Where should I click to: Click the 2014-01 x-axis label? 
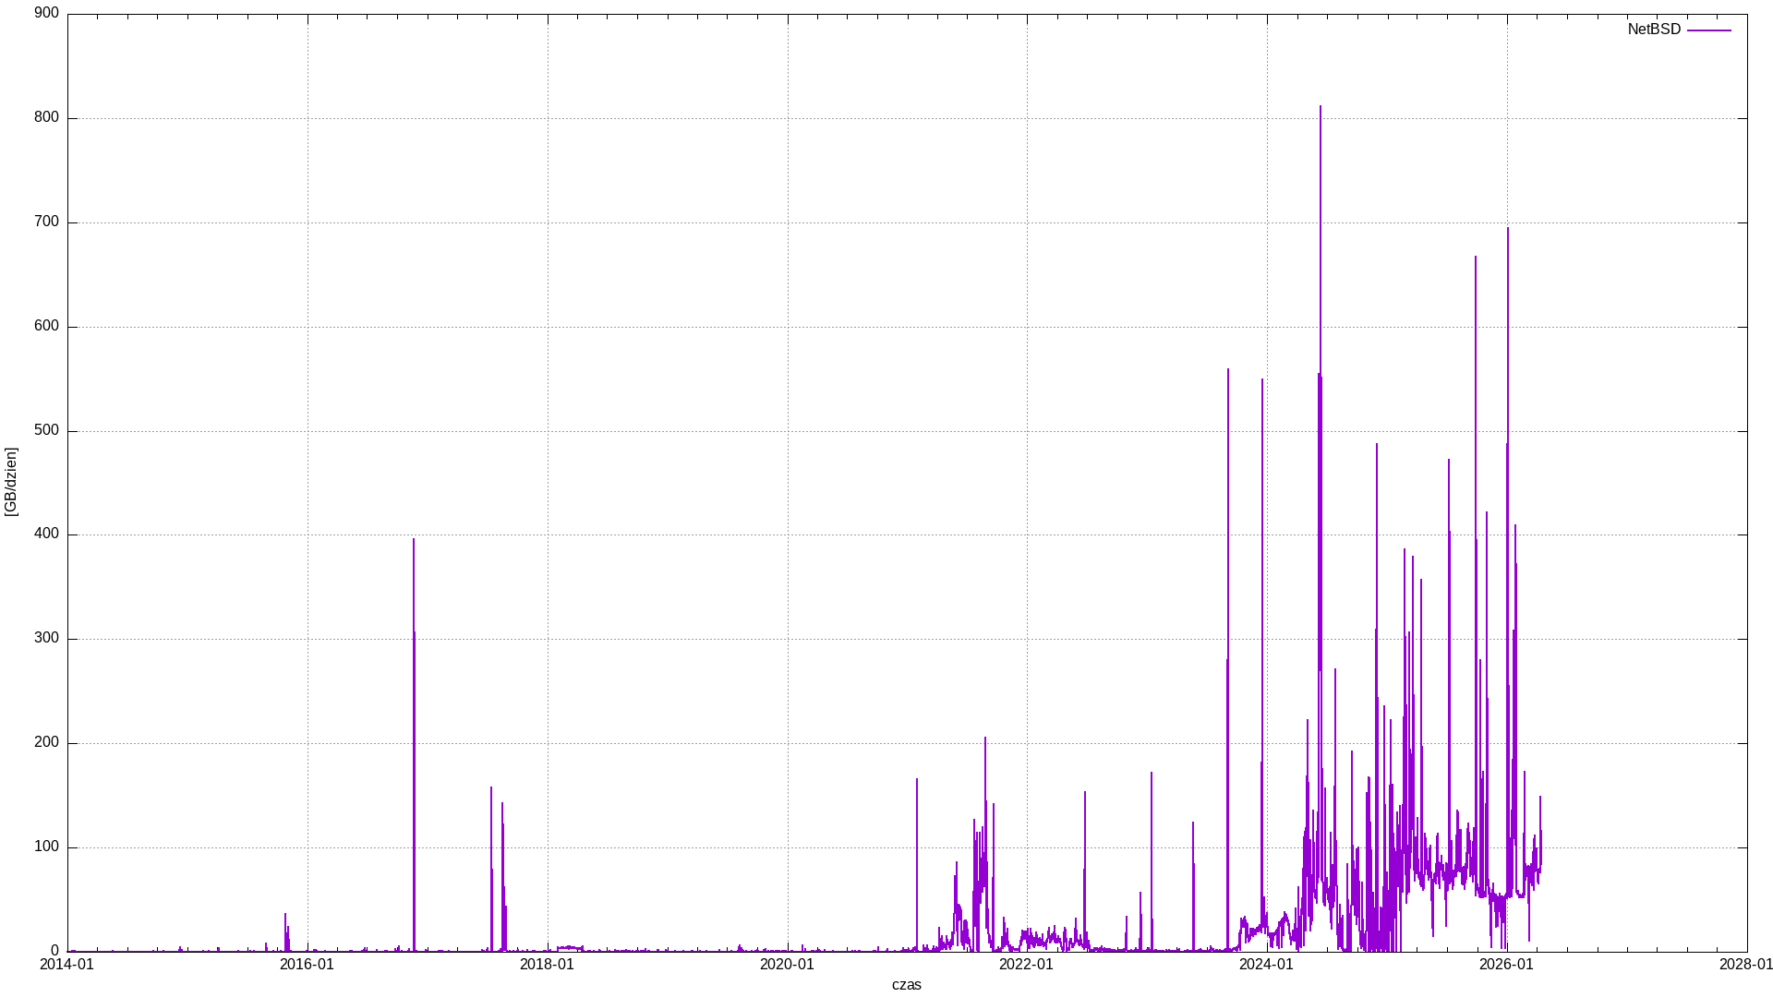[66, 965]
